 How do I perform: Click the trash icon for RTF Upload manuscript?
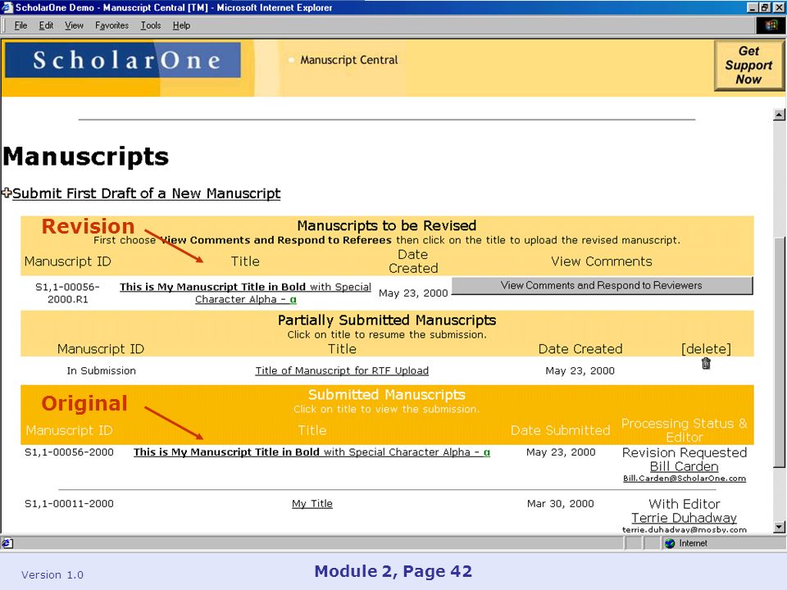point(706,364)
